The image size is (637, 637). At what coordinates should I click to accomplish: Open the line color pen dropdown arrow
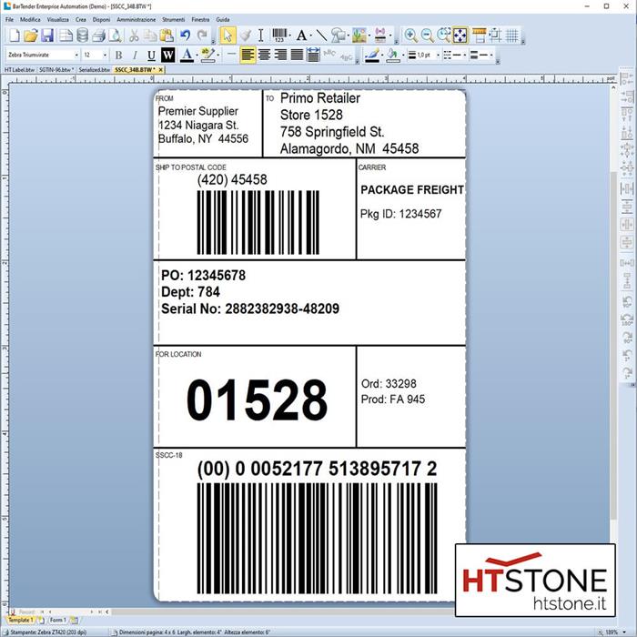(x=382, y=55)
